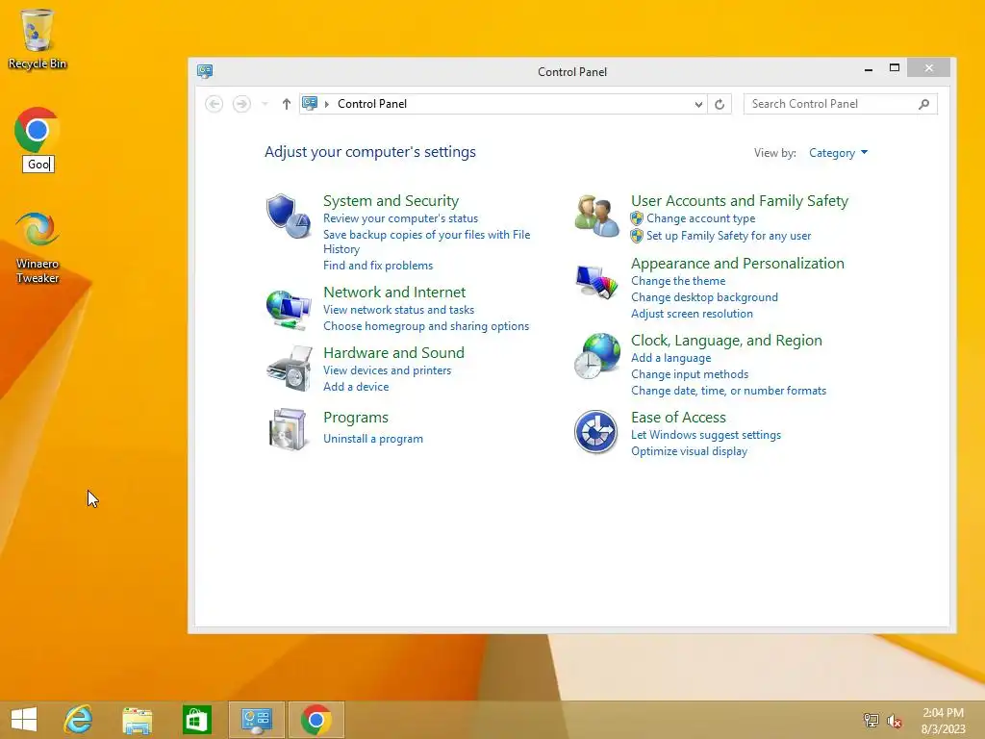Open Ease of Access heading

678,418
